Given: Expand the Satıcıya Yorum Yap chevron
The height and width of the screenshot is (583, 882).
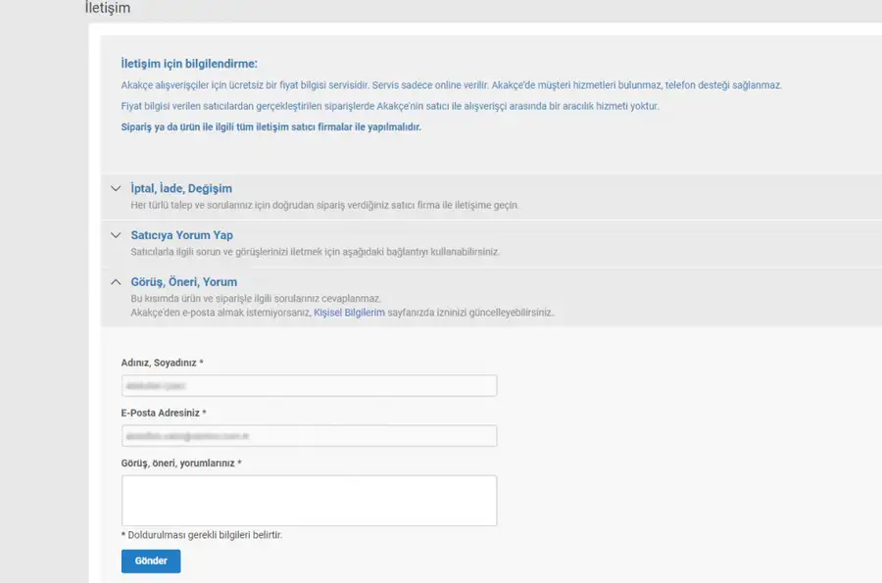Looking at the screenshot, I should pos(116,235).
